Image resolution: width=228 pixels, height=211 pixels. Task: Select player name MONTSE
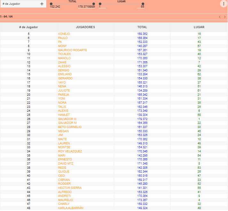click(x=64, y=147)
